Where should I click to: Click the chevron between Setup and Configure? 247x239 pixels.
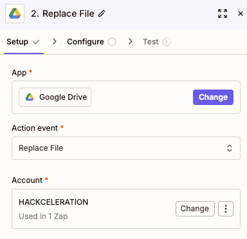(x=55, y=41)
